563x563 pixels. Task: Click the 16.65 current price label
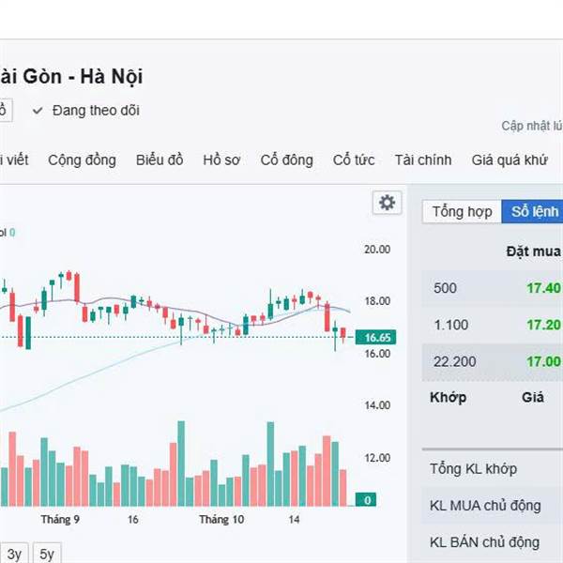(378, 337)
